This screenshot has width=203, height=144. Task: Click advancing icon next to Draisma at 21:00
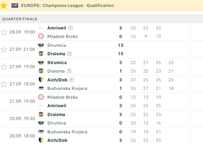(70, 54)
